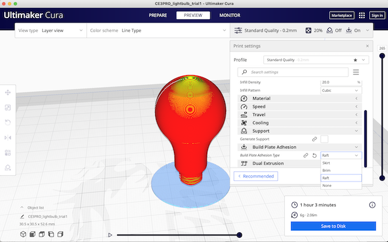Expand the Material settings section
388x242 pixels.
click(x=299, y=98)
